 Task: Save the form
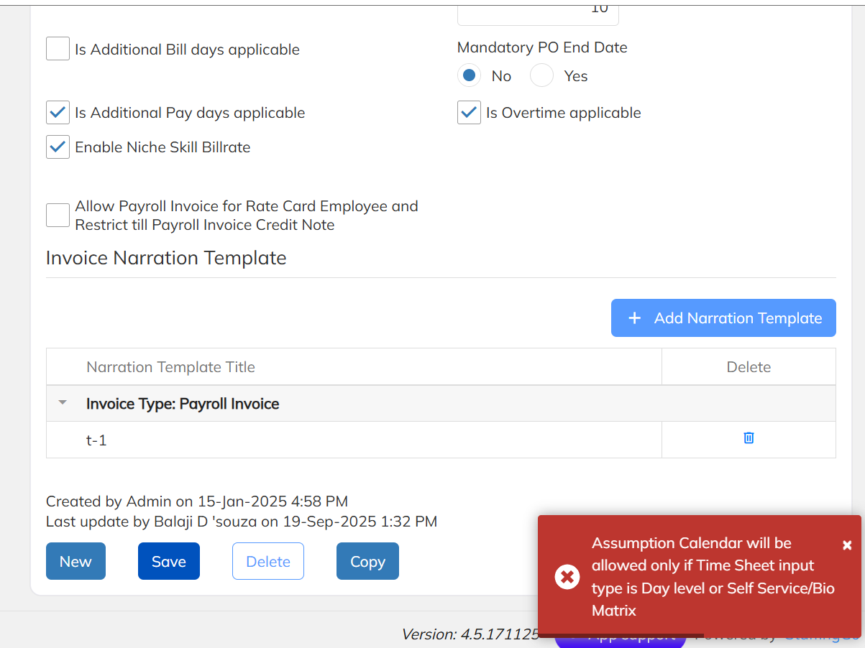[169, 562]
